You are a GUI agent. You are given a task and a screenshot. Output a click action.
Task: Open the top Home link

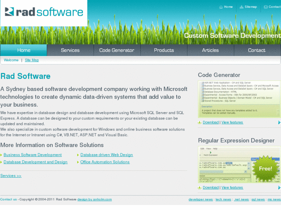(x=228, y=7)
